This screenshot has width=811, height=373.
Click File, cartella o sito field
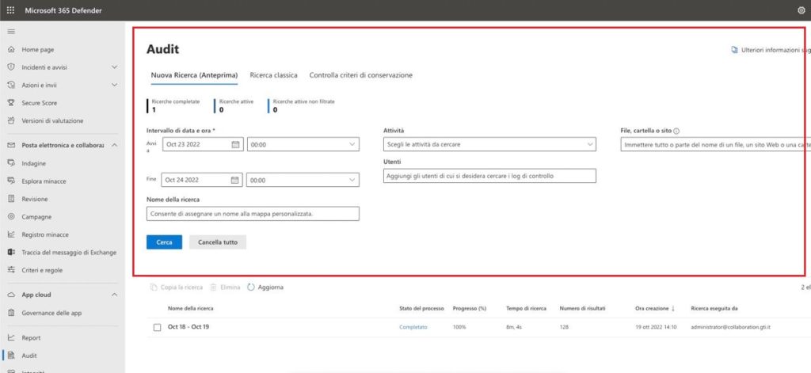point(716,145)
